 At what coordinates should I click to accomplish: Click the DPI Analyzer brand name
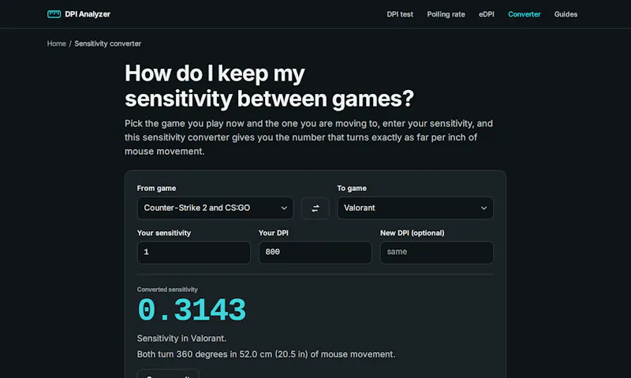[88, 14]
